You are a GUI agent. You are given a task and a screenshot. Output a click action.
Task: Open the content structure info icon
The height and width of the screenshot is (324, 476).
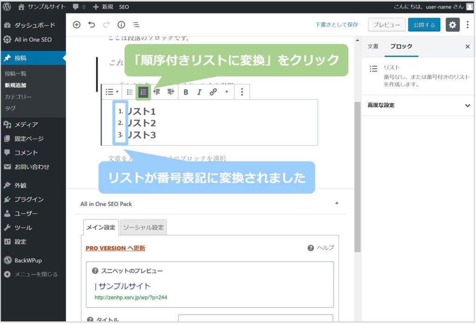[x=121, y=25]
